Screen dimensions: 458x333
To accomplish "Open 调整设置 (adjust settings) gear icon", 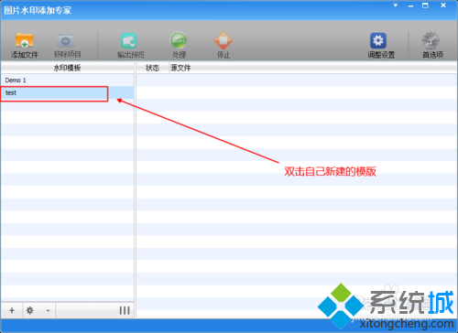I will (378, 40).
